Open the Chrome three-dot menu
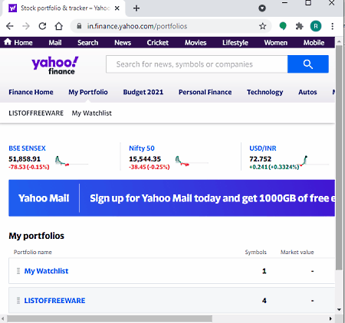This screenshot has height=323, width=345. (x=332, y=26)
